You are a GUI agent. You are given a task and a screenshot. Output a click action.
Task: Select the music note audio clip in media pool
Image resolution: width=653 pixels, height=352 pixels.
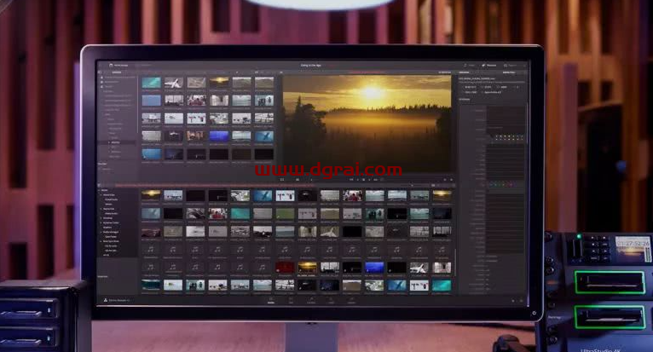151,249
